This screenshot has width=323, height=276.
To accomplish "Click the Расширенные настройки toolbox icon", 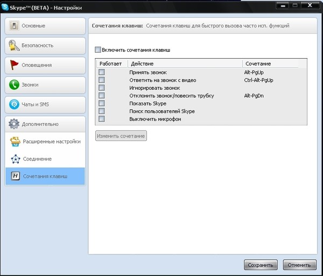I will pyautogui.click(x=15, y=141).
